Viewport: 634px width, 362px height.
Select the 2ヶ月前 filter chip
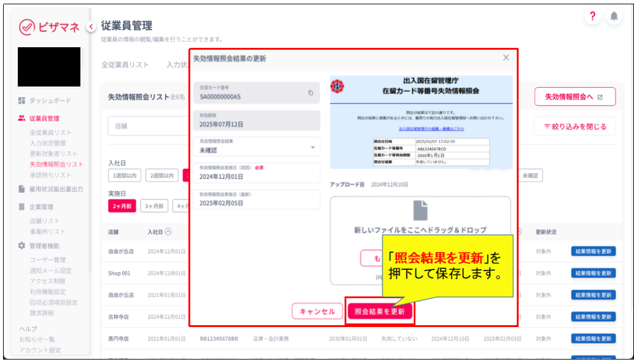pos(122,206)
